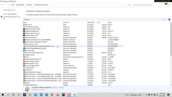
Task: Click the Adobe Illustrator 2021 icon
Action: 24,35
